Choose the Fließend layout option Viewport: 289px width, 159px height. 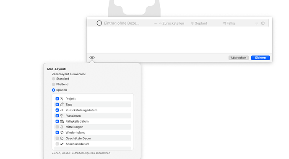click(53, 85)
